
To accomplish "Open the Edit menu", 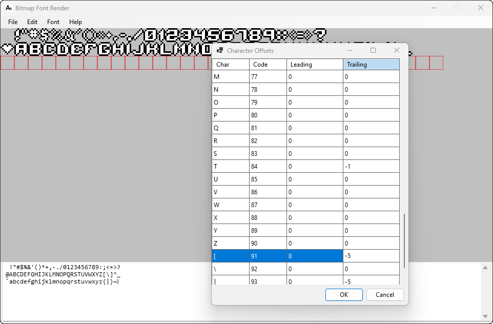I will pyautogui.click(x=32, y=22).
